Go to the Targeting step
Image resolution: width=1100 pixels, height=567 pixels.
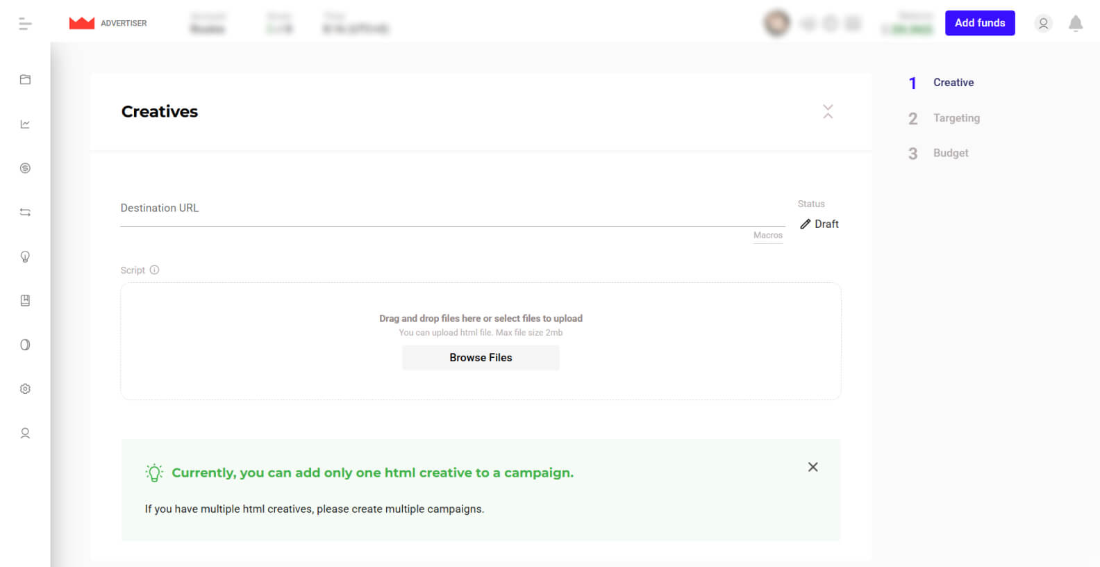(x=956, y=118)
